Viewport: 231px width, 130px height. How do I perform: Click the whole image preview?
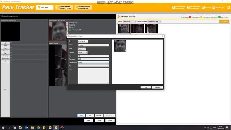(58, 65)
